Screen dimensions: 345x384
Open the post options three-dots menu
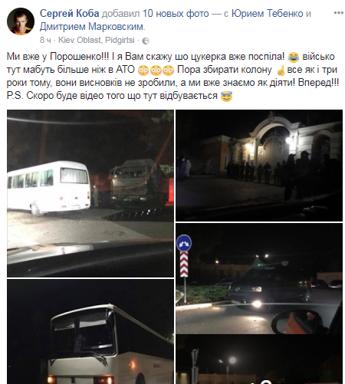coord(338,13)
